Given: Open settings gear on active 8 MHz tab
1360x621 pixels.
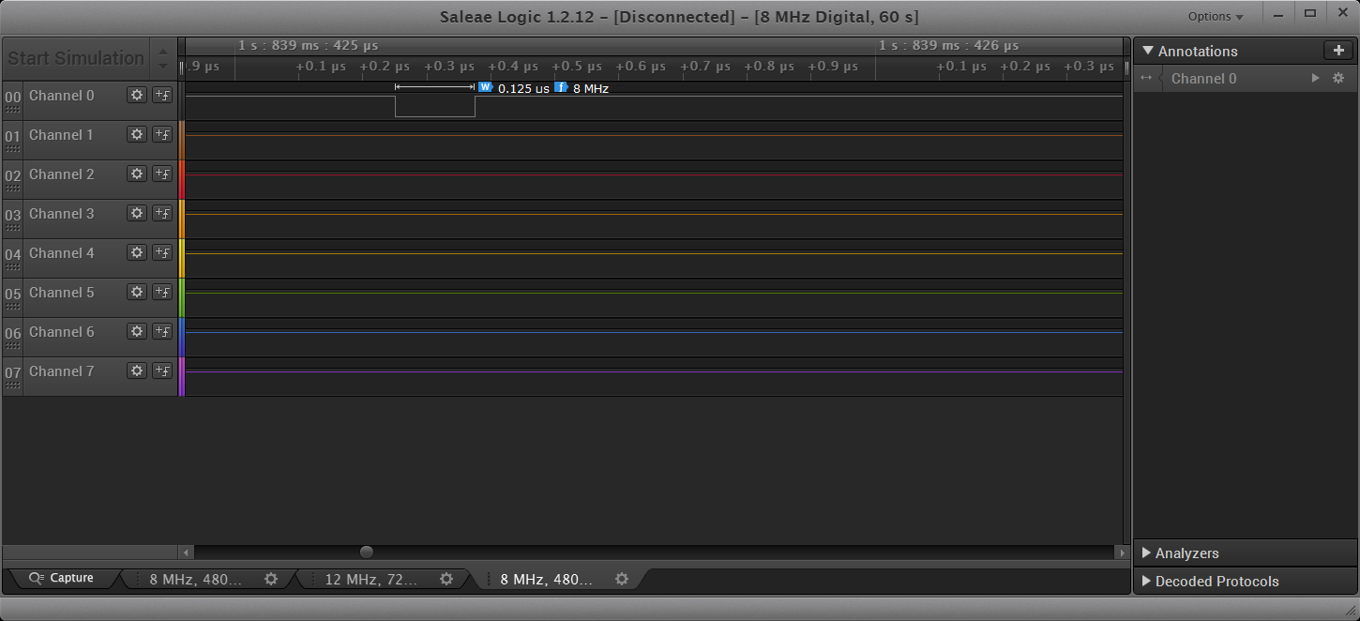Looking at the screenshot, I should (621, 579).
